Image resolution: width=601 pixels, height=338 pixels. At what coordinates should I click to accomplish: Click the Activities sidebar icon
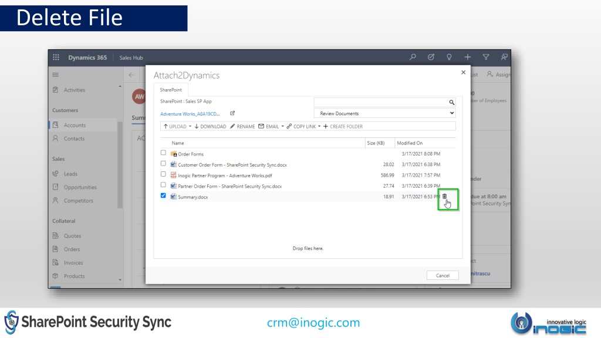click(56, 90)
